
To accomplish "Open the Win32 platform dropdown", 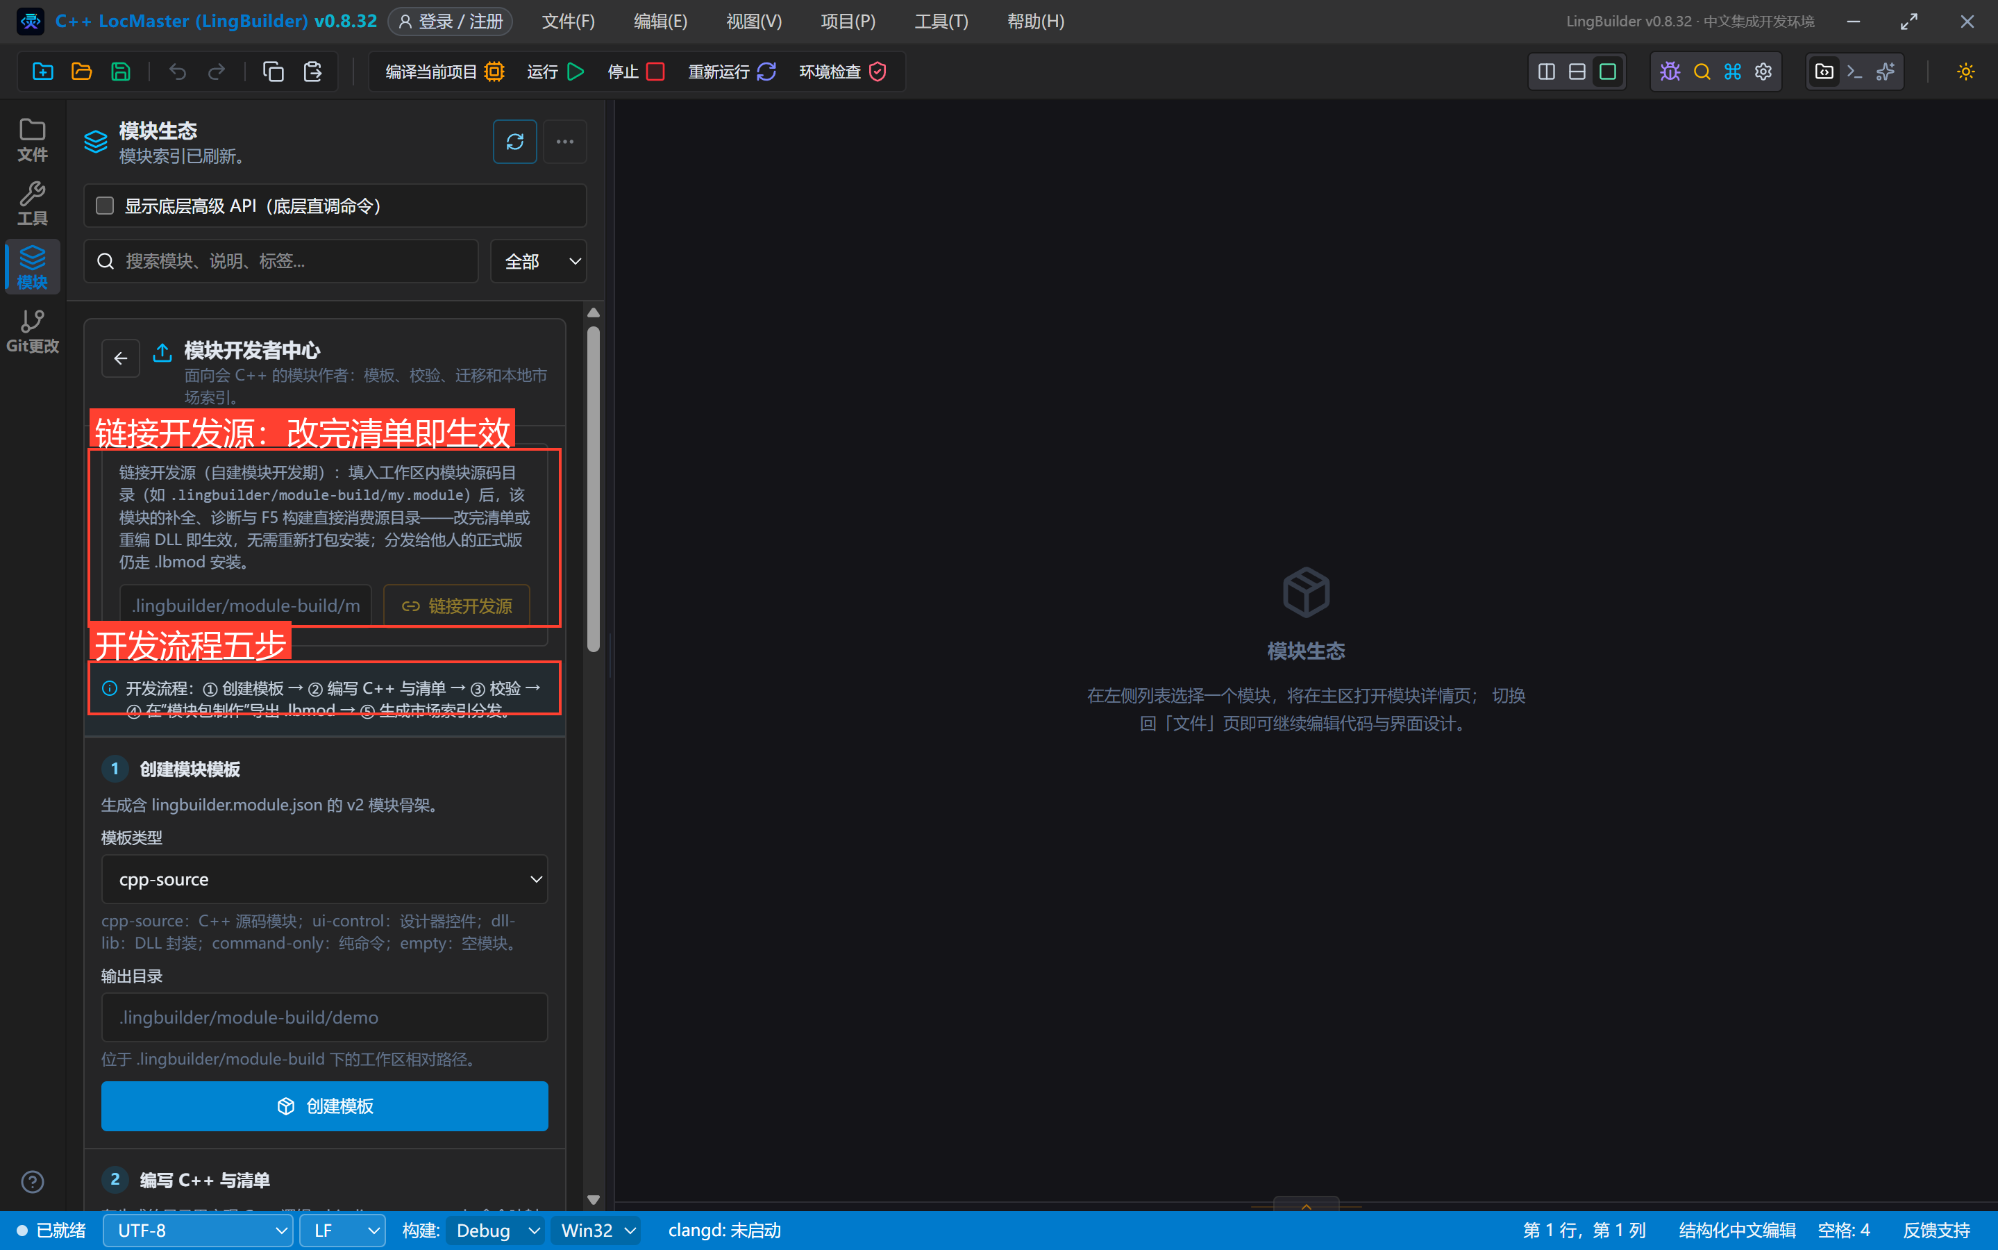I will point(596,1230).
